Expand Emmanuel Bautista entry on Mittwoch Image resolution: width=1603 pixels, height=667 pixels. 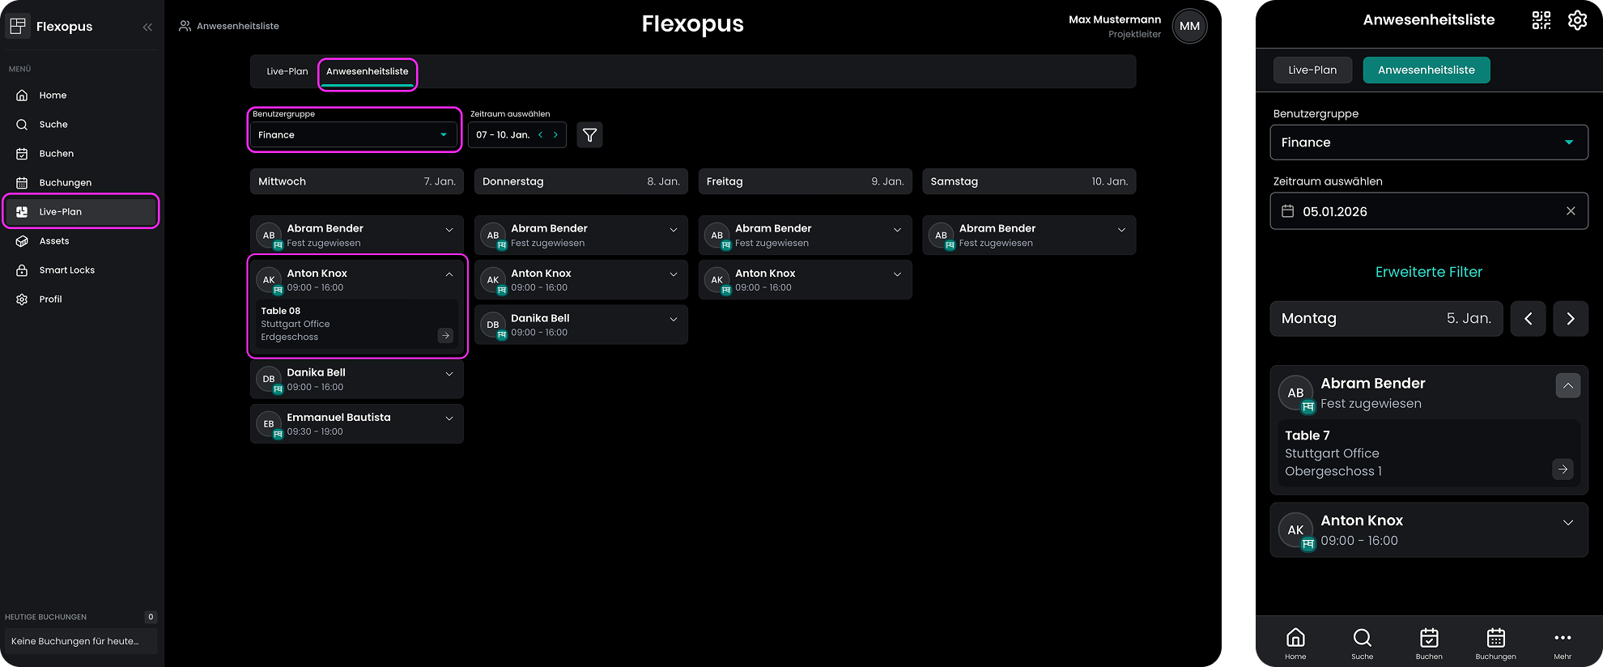(x=449, y=418)
